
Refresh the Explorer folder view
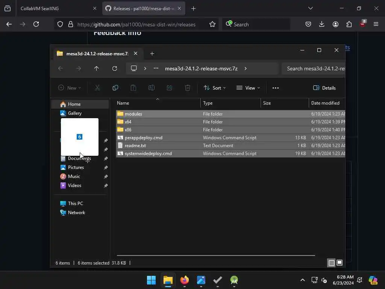[115, 68]
